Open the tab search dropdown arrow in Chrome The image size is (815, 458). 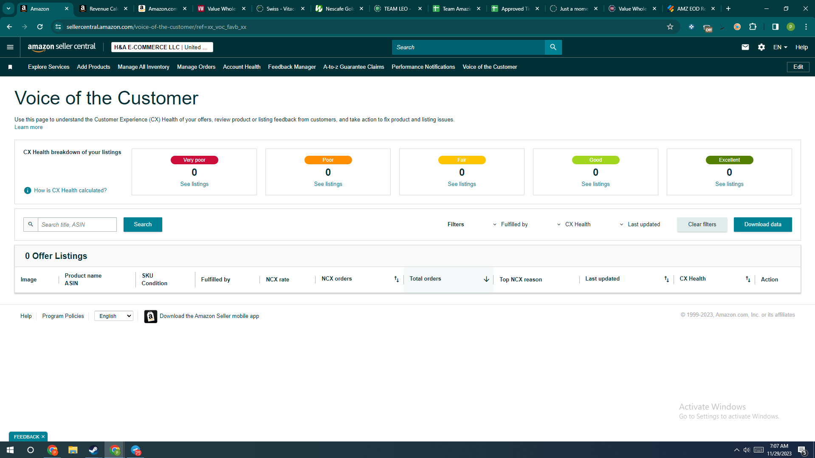(8, 8)
